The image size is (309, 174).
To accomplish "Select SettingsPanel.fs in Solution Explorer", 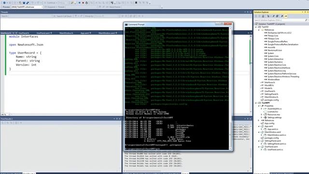I will pyautogui.click(x=271, y=94).
